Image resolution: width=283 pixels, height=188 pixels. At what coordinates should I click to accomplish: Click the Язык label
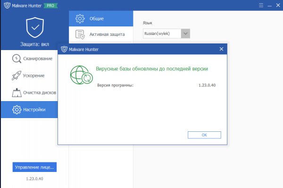[148, 23]
